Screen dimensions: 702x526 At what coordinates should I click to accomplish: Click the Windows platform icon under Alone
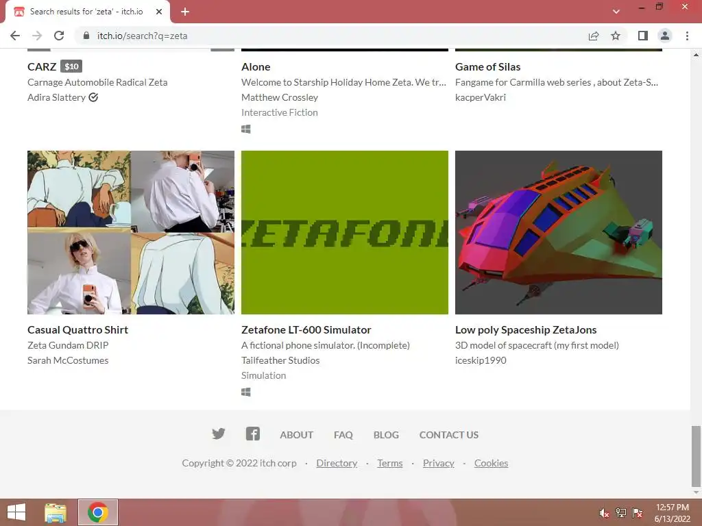pyautogui.click(x=246, y=129)
